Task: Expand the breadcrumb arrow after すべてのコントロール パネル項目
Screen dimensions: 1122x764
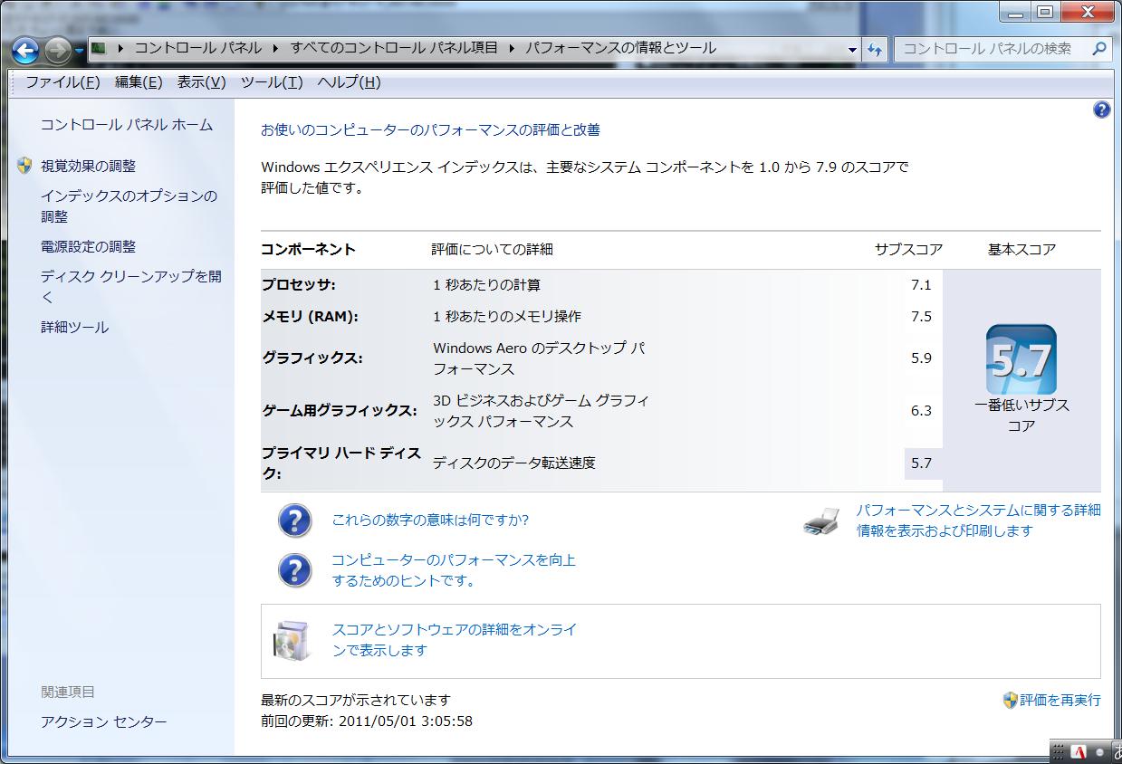Action: [x=513, y=48]
